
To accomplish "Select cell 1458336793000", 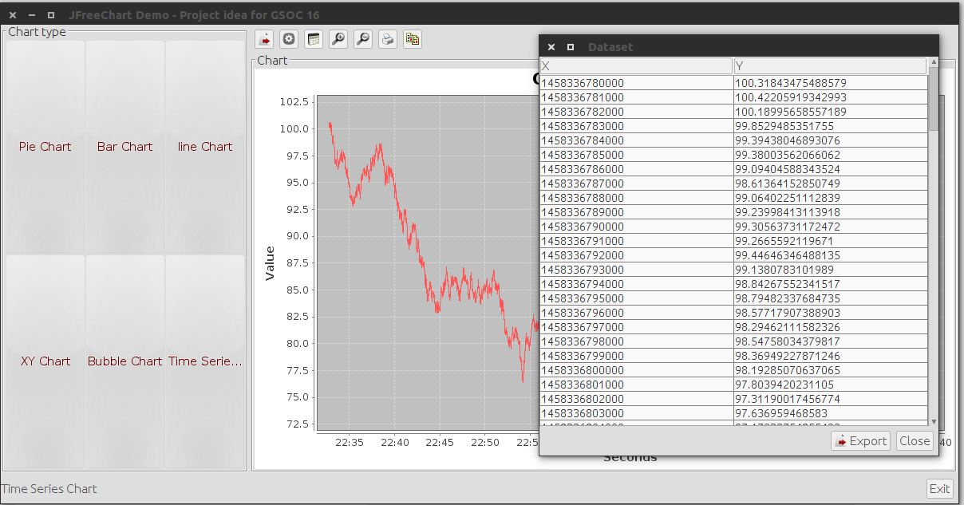I will 637,270.
